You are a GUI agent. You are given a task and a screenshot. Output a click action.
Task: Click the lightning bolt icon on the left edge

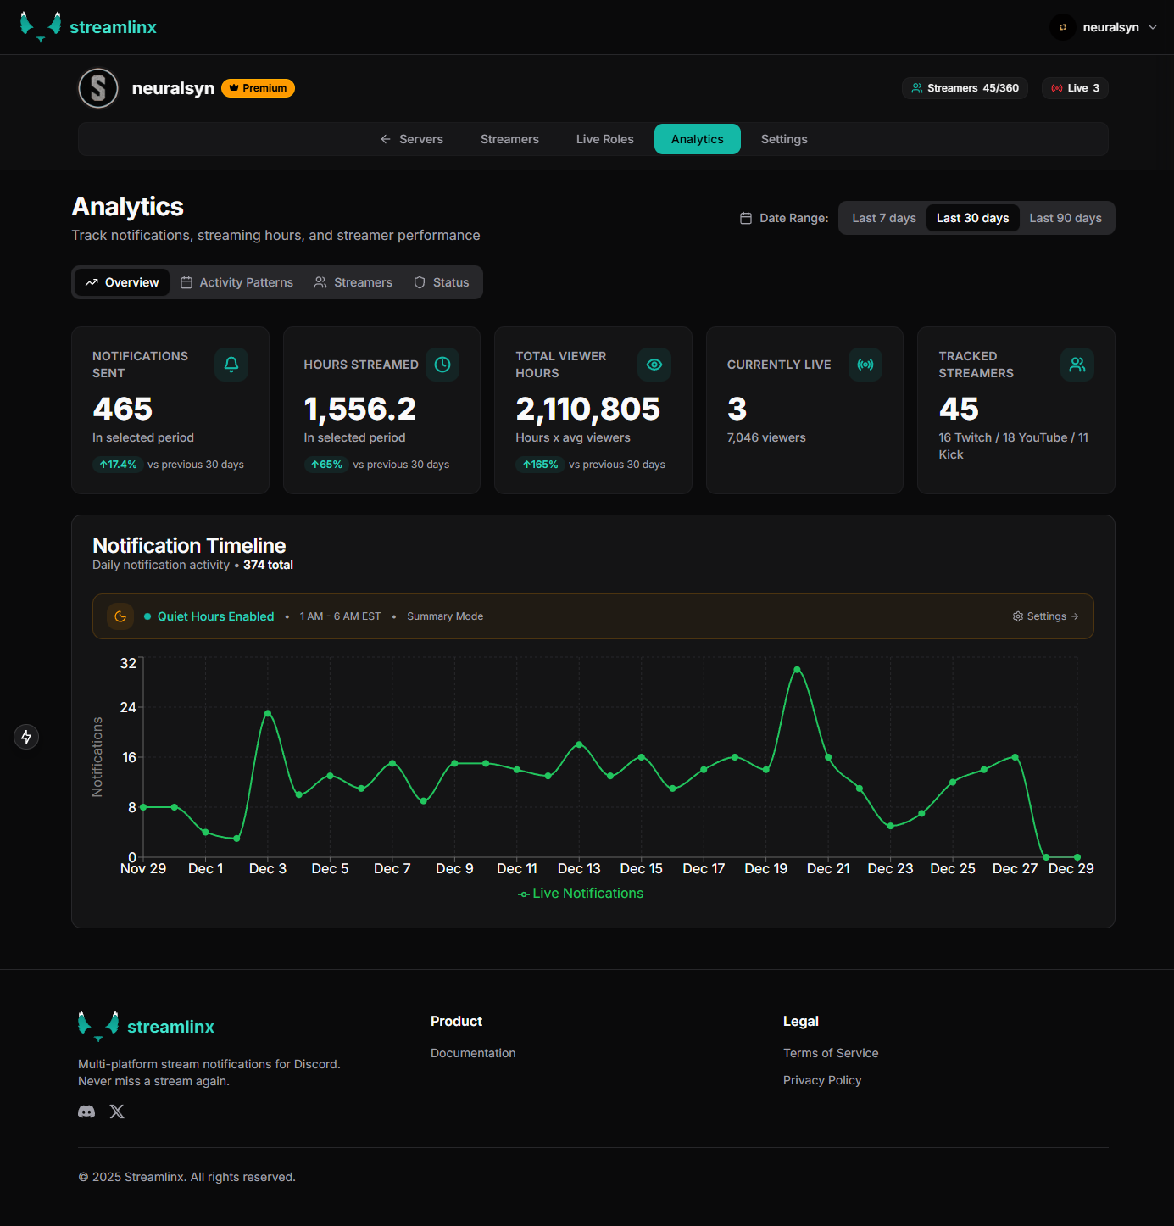point(26,736)
